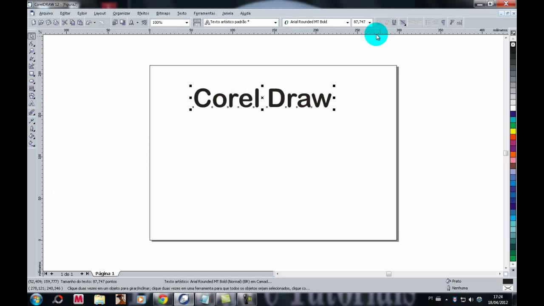544x306 pixels.
Task: Open the Bitmaps menu
Action: pos(163,13)
